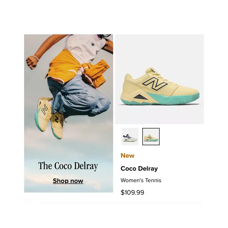Viewport: 228px width, 228px height.
Task: Open the large Coco Delray shoe image
Action: click(159, 79)
